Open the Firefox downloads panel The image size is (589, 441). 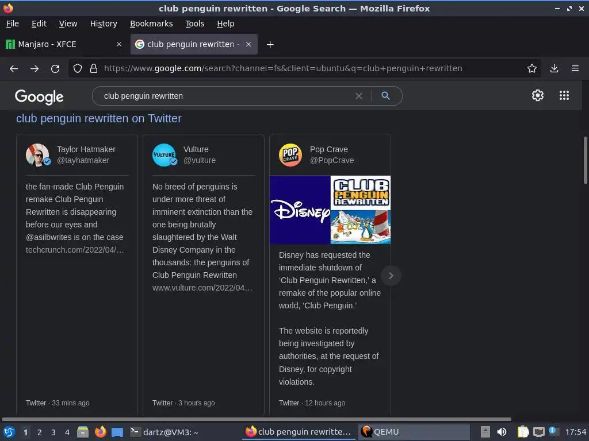coord(554,68)
